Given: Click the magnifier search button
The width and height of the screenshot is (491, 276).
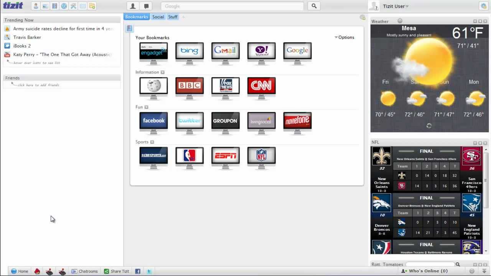Looking at the screenshot, I should [x=314, y=6].
